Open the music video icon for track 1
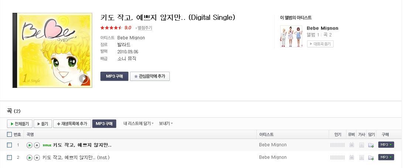The image size is (403, 168). pyautogui.click(x=352, y=145)
